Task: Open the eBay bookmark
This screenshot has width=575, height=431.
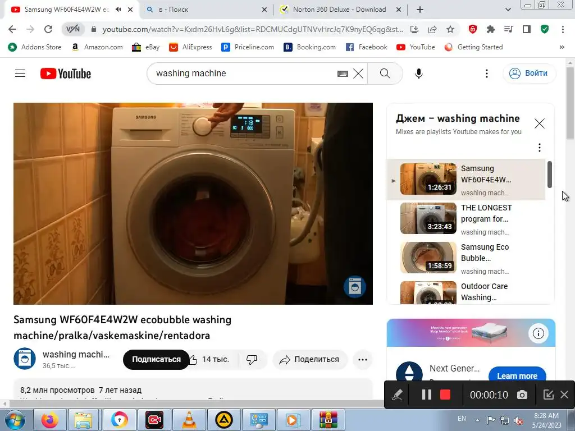Action: pyautogui.click(x=146, y=47)
